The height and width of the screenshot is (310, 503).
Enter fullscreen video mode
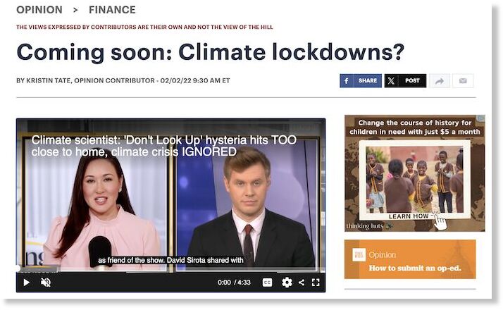(x=316, y=283)
